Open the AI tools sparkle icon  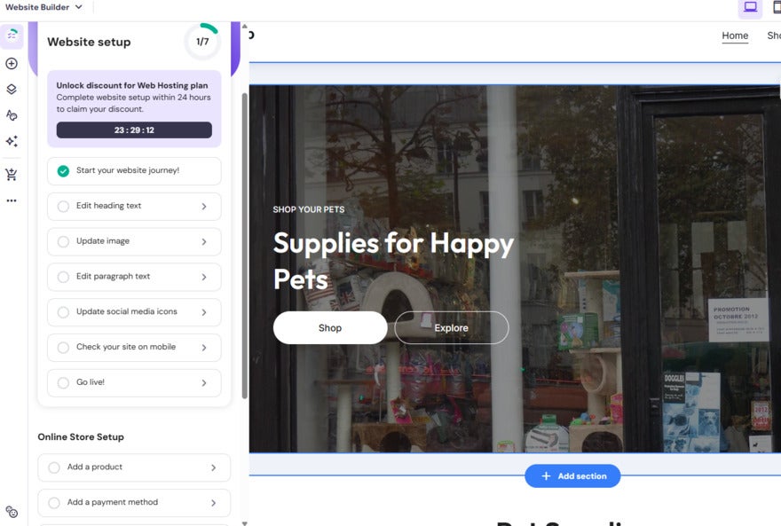click(12, 141)
